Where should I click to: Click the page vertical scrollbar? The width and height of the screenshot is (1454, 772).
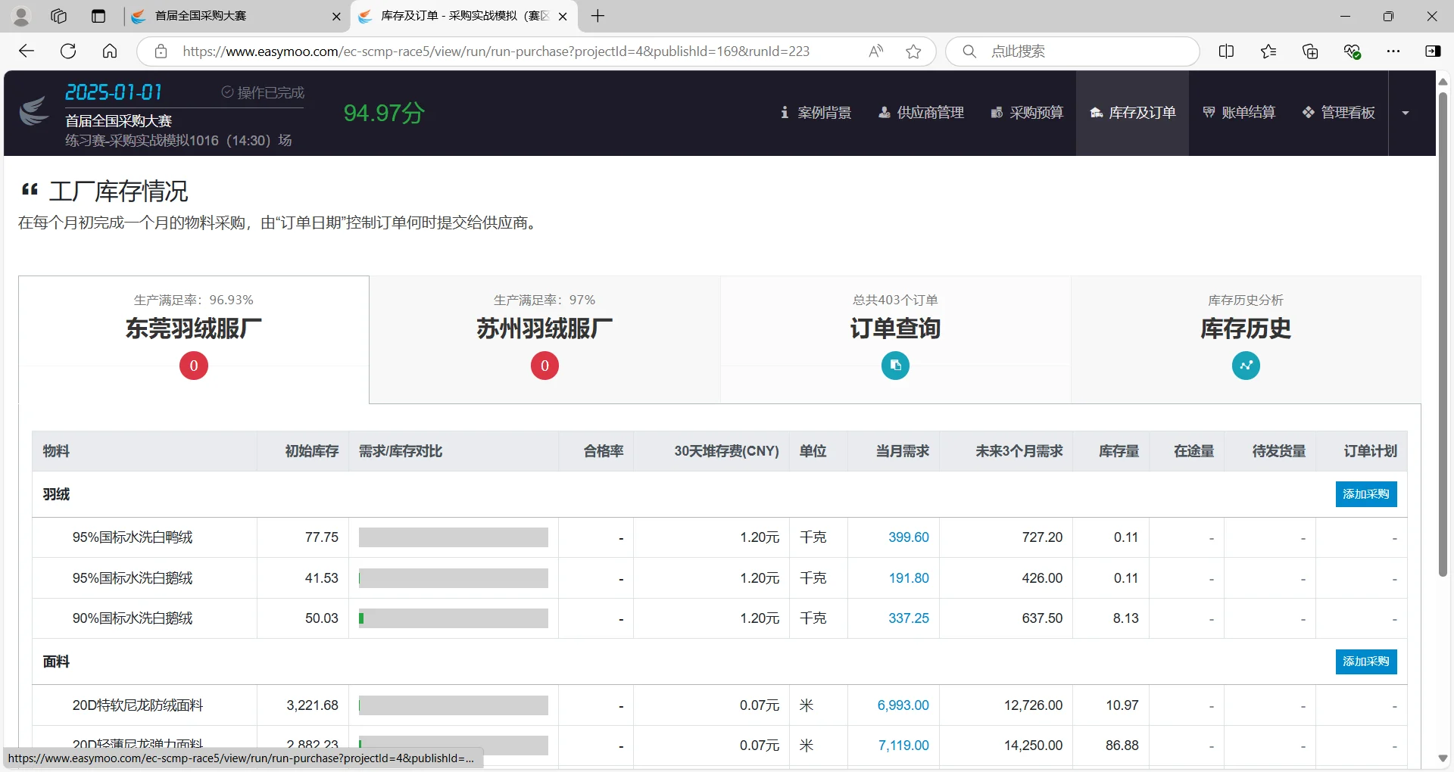(1443, 333)
